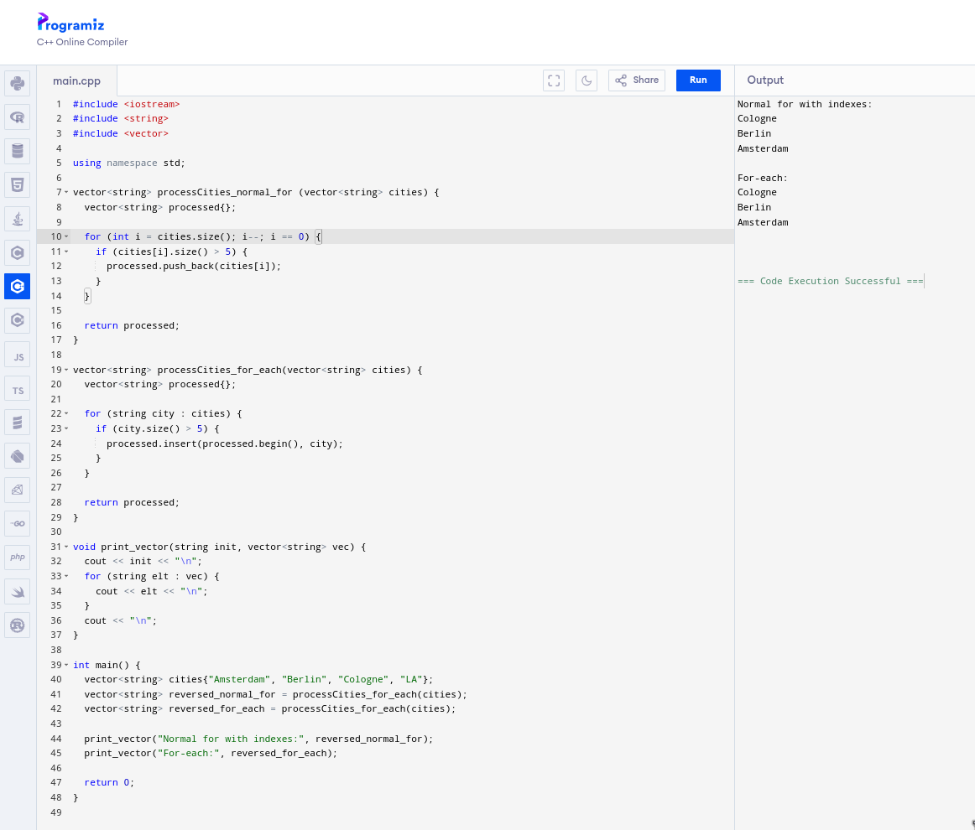Click the highlighted for statement on line 10

click(203, 236)
